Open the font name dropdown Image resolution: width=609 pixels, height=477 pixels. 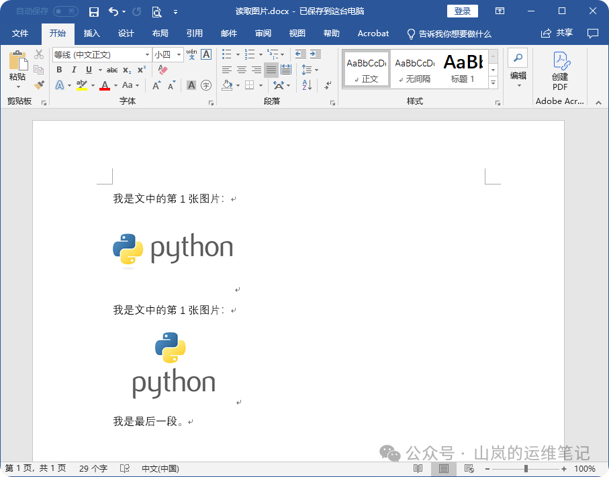(x=147, y=55)
